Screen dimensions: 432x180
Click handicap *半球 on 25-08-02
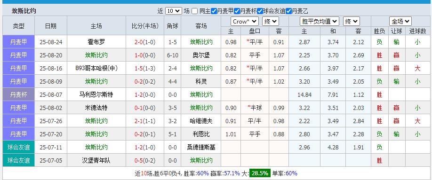click(x=255, y=108)
